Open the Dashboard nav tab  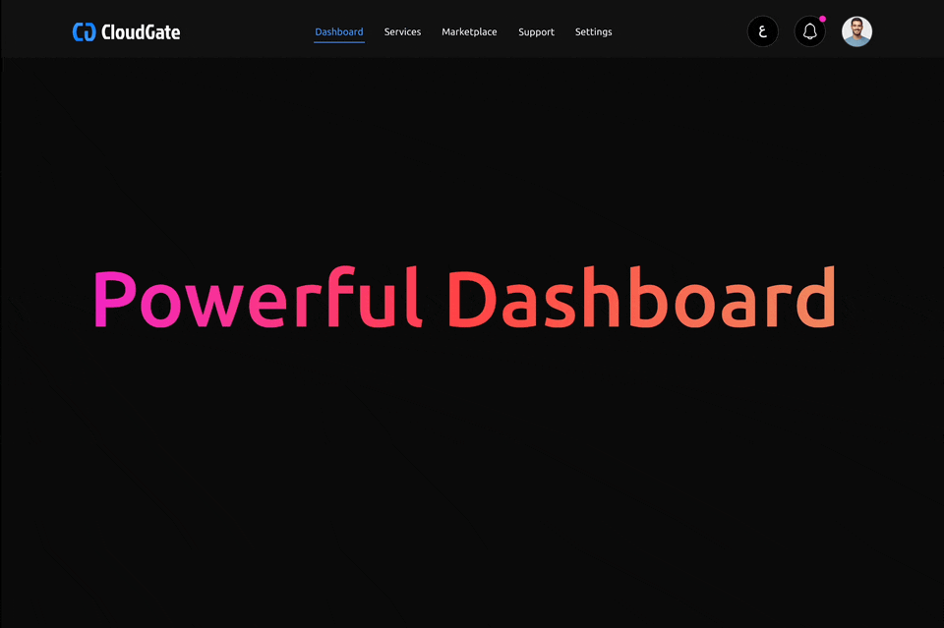339,31
